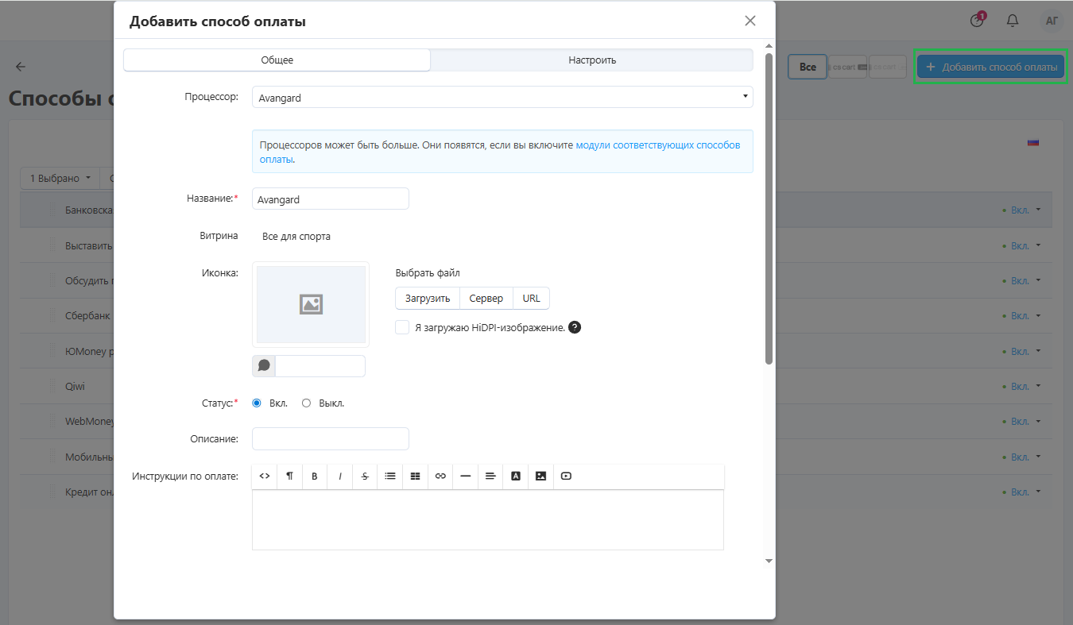The height and width of the screenshot is (625, 1073).
Task: Select the Все storefront filter in background
Action: pyautogui.click(x=808, y=67)
